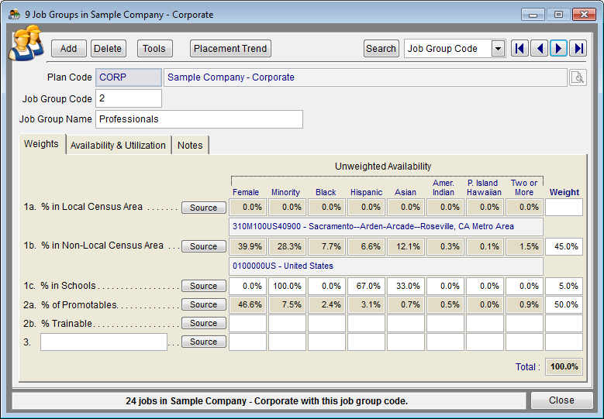Click the Job Group Code field
The width and height of the screenshot is (604, 419).
(x=128, y=98)
